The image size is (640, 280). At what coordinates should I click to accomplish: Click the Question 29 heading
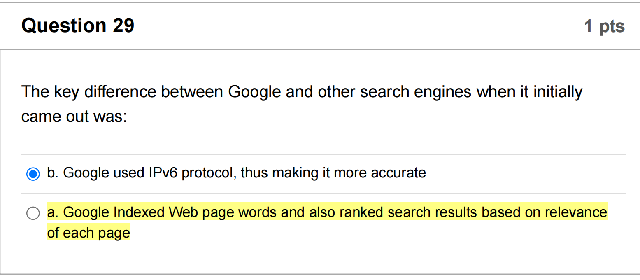click(77, 25)
